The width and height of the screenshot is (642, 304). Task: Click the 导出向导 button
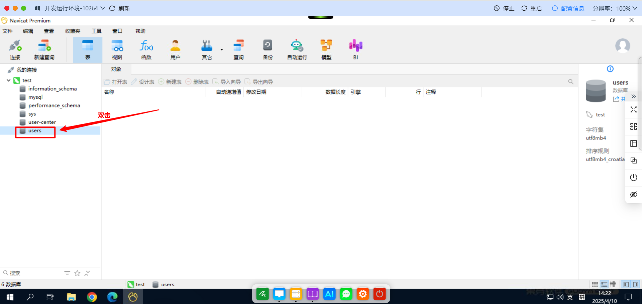point(259,82)
